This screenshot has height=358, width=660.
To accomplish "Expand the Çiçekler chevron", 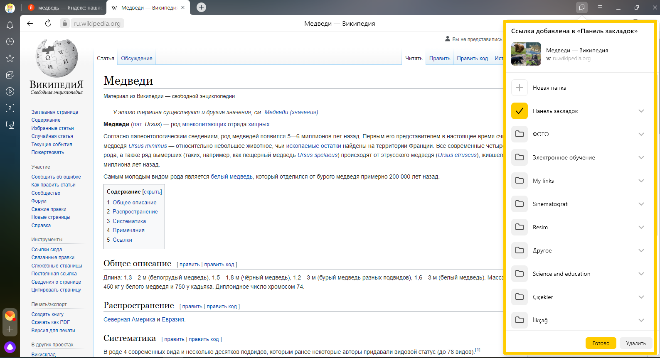I will 641,297.
